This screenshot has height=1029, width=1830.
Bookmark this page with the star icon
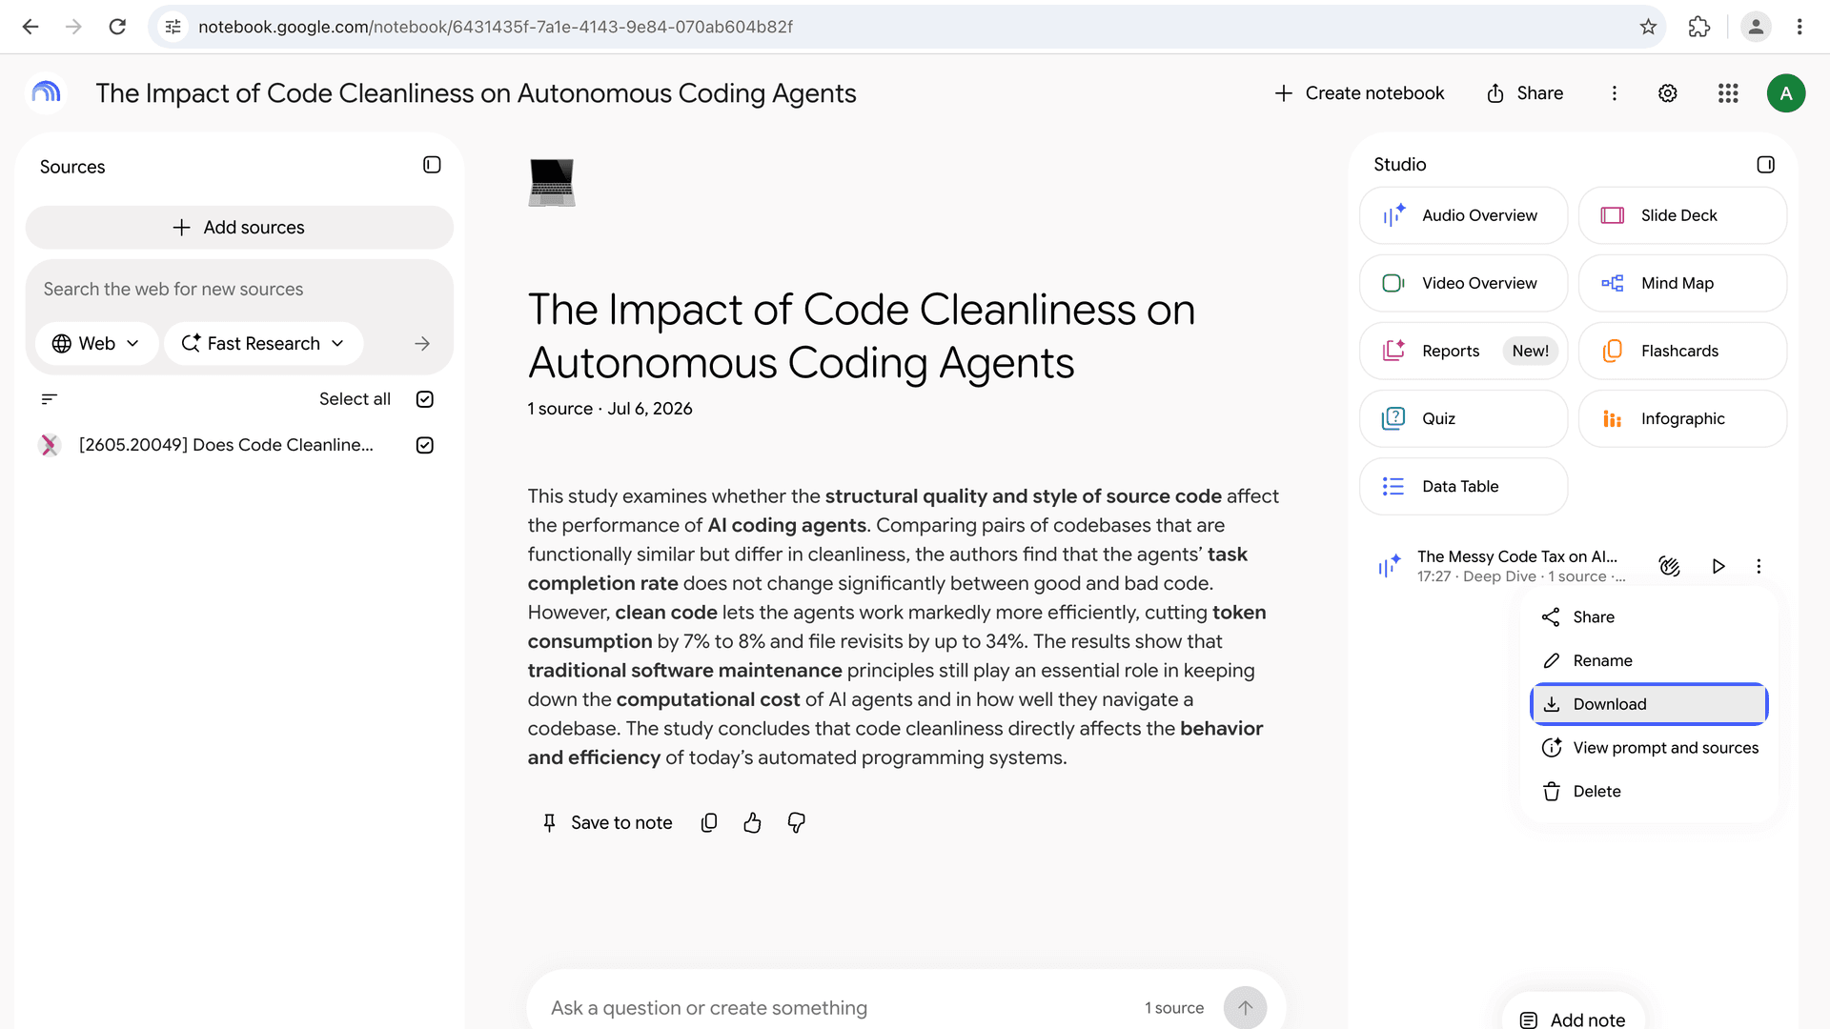[1648, 27]
